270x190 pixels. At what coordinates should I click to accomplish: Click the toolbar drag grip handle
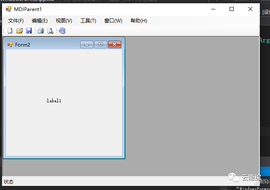[4, 31]
